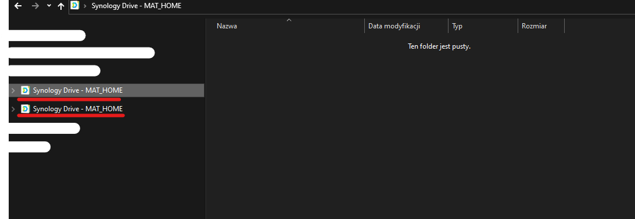Screen dimensions: 635x219
Task: Toggle the sort arrow above Nazwa
Action: coord(289,20)
